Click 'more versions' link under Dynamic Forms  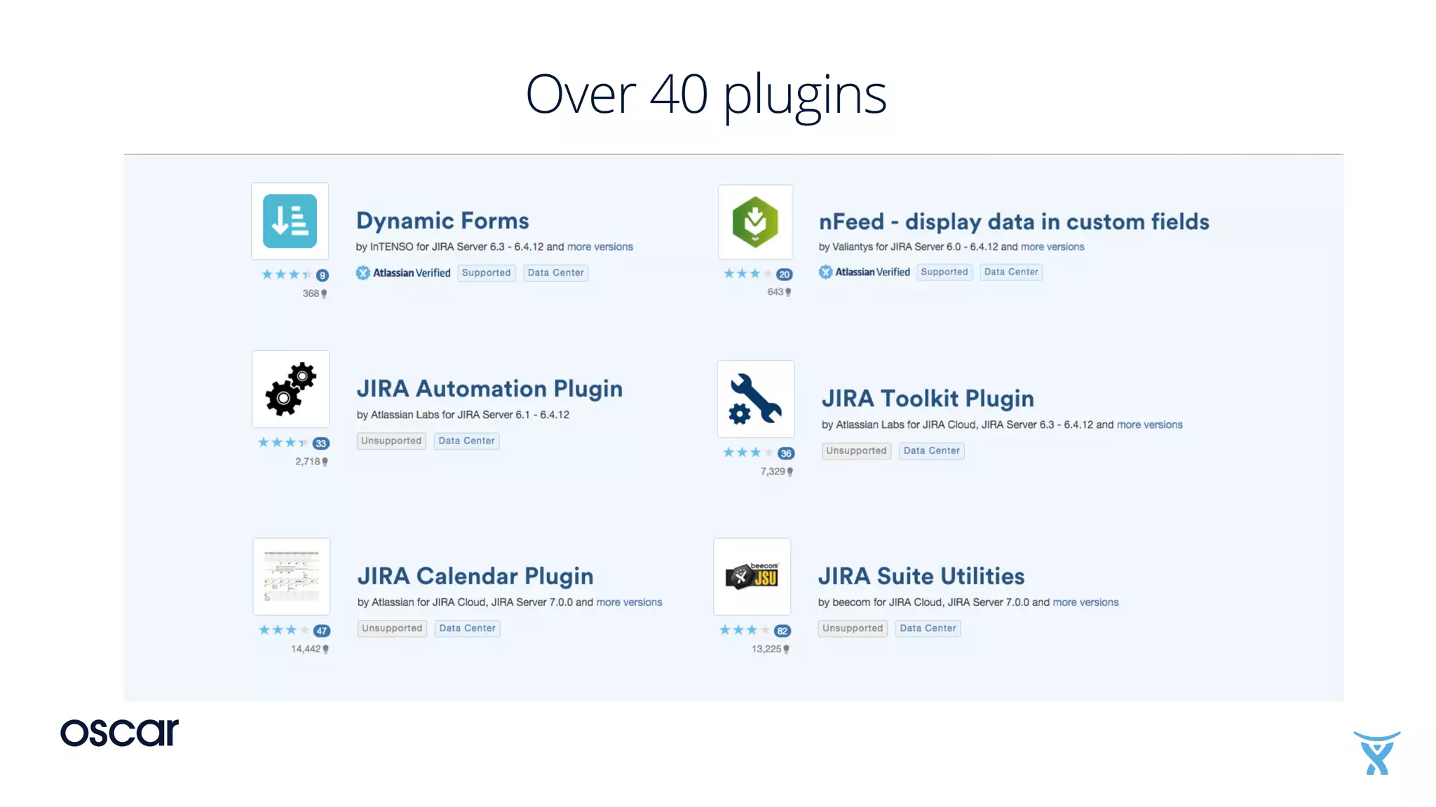[x=600, y=247]
